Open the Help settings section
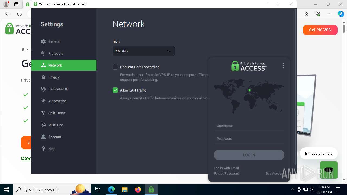This screenshot has height=195, width=347. coord(64,149)
